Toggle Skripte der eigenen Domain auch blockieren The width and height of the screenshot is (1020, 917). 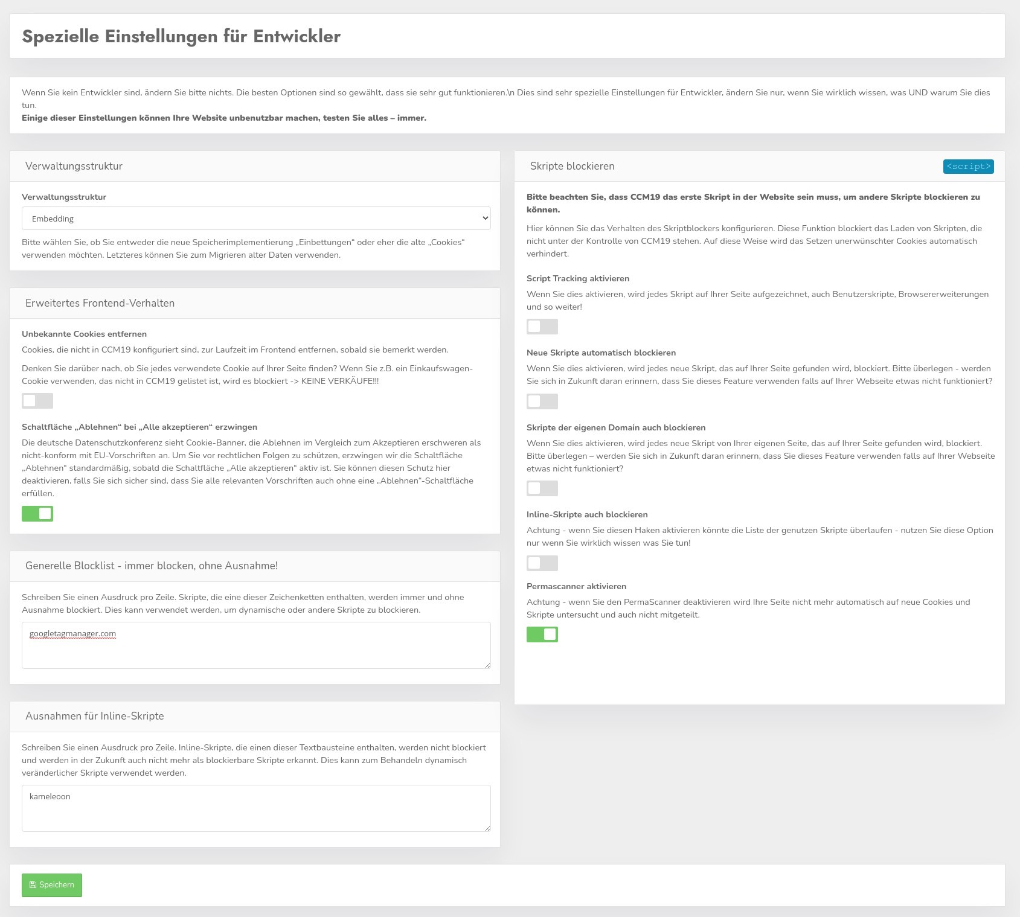click(542, 488)
